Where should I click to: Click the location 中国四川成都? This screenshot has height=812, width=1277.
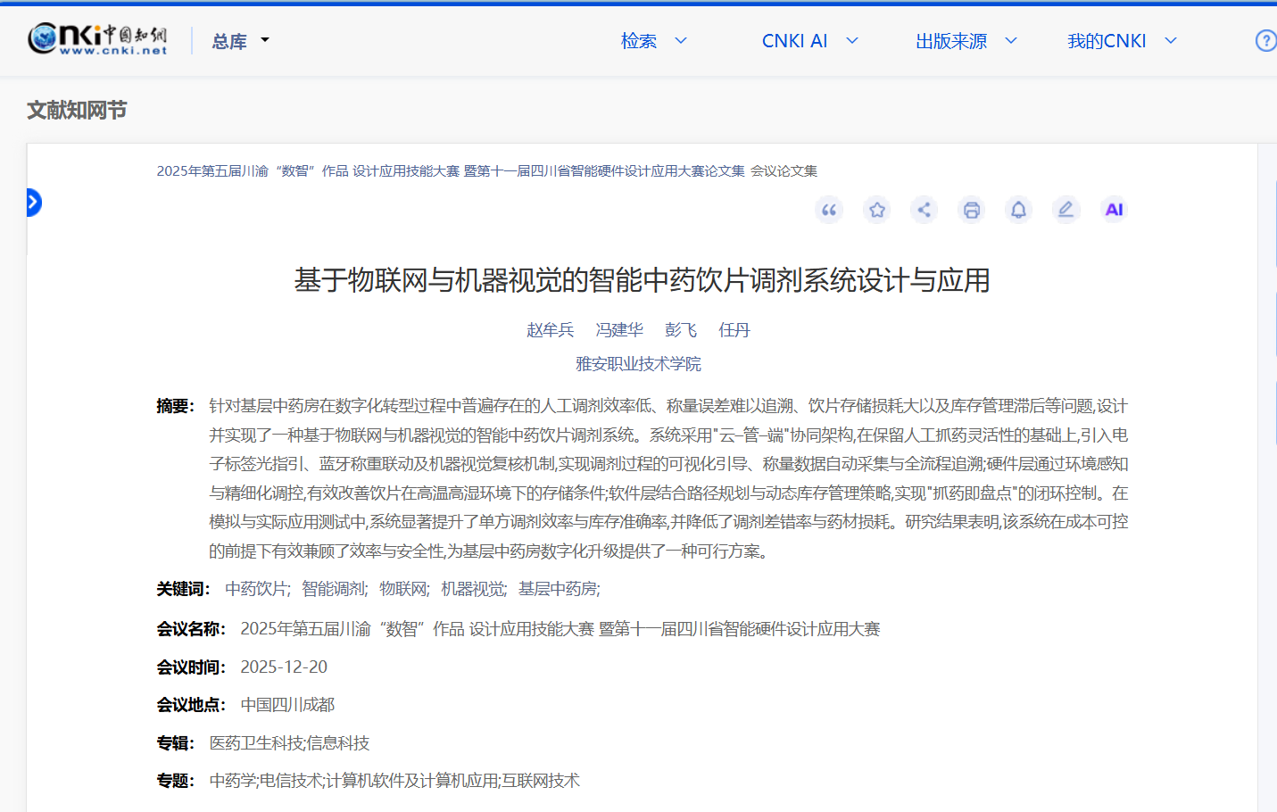tap(287, 705)
